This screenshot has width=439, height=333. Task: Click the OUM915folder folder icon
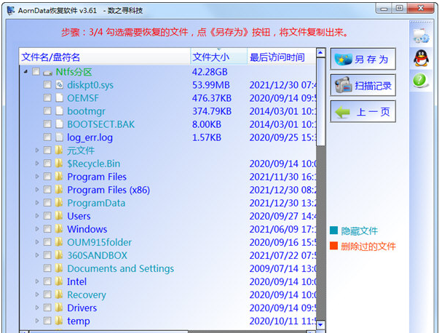tap(59, 242)
